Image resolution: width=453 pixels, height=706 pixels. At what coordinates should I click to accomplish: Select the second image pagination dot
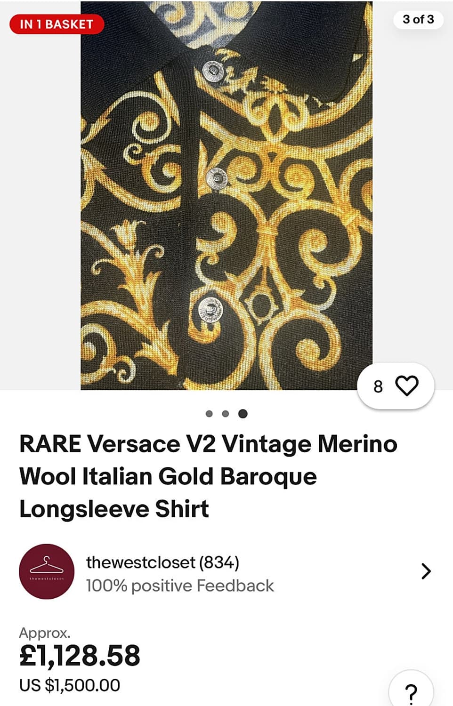pos(226,414)
